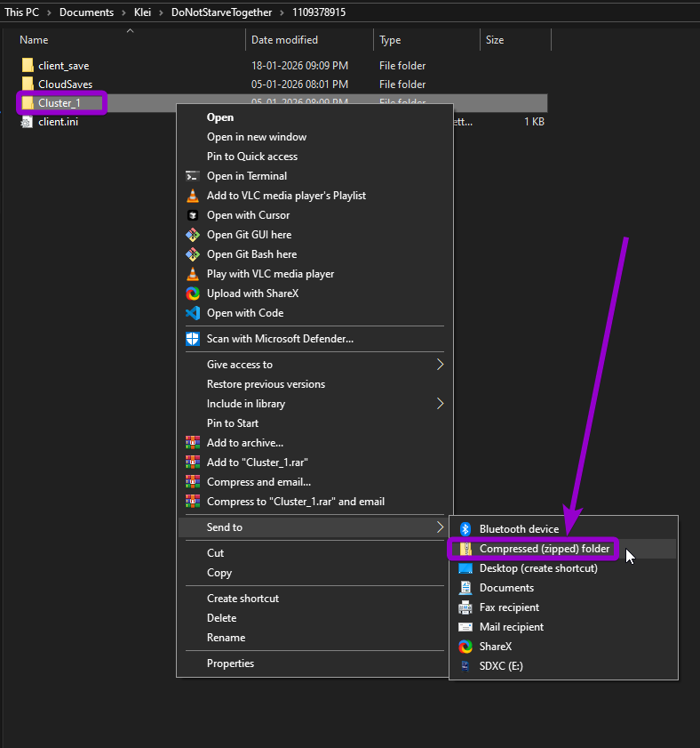
Task: Navigate to the Klei breadcrumb folder
Action: click(x=142, y=12)
